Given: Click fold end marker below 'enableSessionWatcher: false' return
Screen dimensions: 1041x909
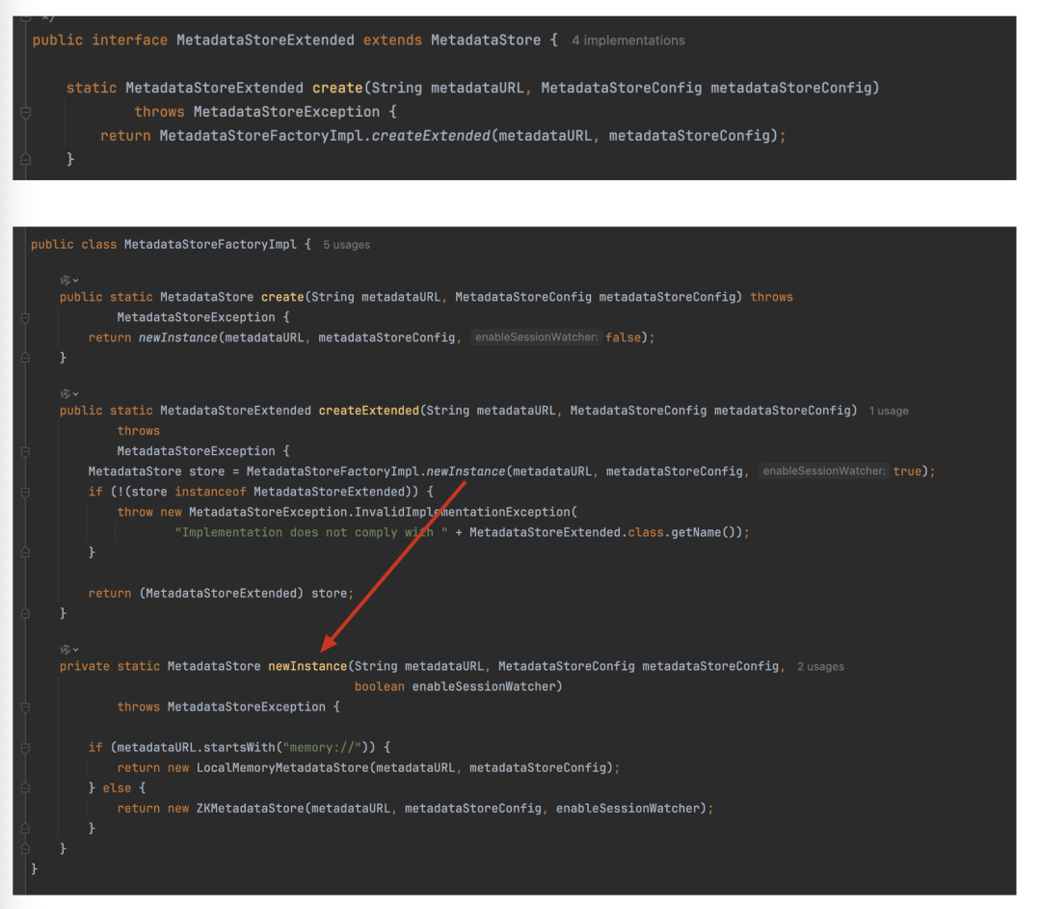Looking at the screenshot, I should pyautogui.click(x=25, y=358).
